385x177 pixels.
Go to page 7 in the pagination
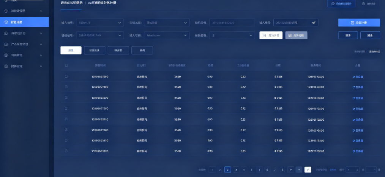275,170
